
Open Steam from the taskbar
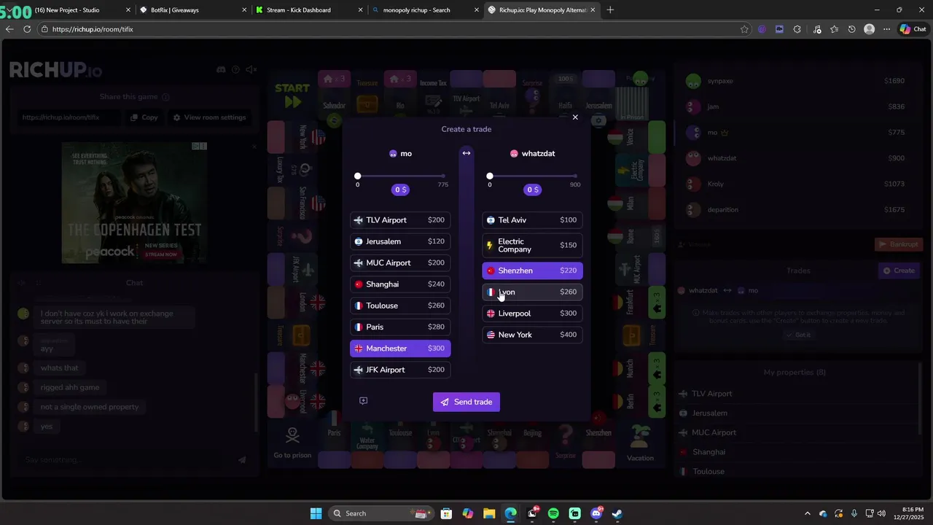617,513
